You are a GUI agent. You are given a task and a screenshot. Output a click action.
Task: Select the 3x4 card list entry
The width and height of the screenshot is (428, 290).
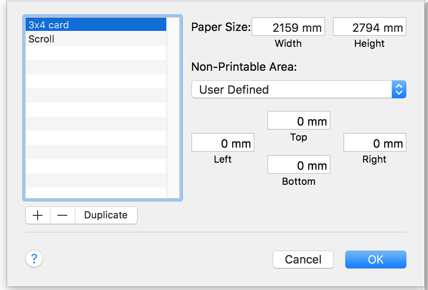coord(96,25)
